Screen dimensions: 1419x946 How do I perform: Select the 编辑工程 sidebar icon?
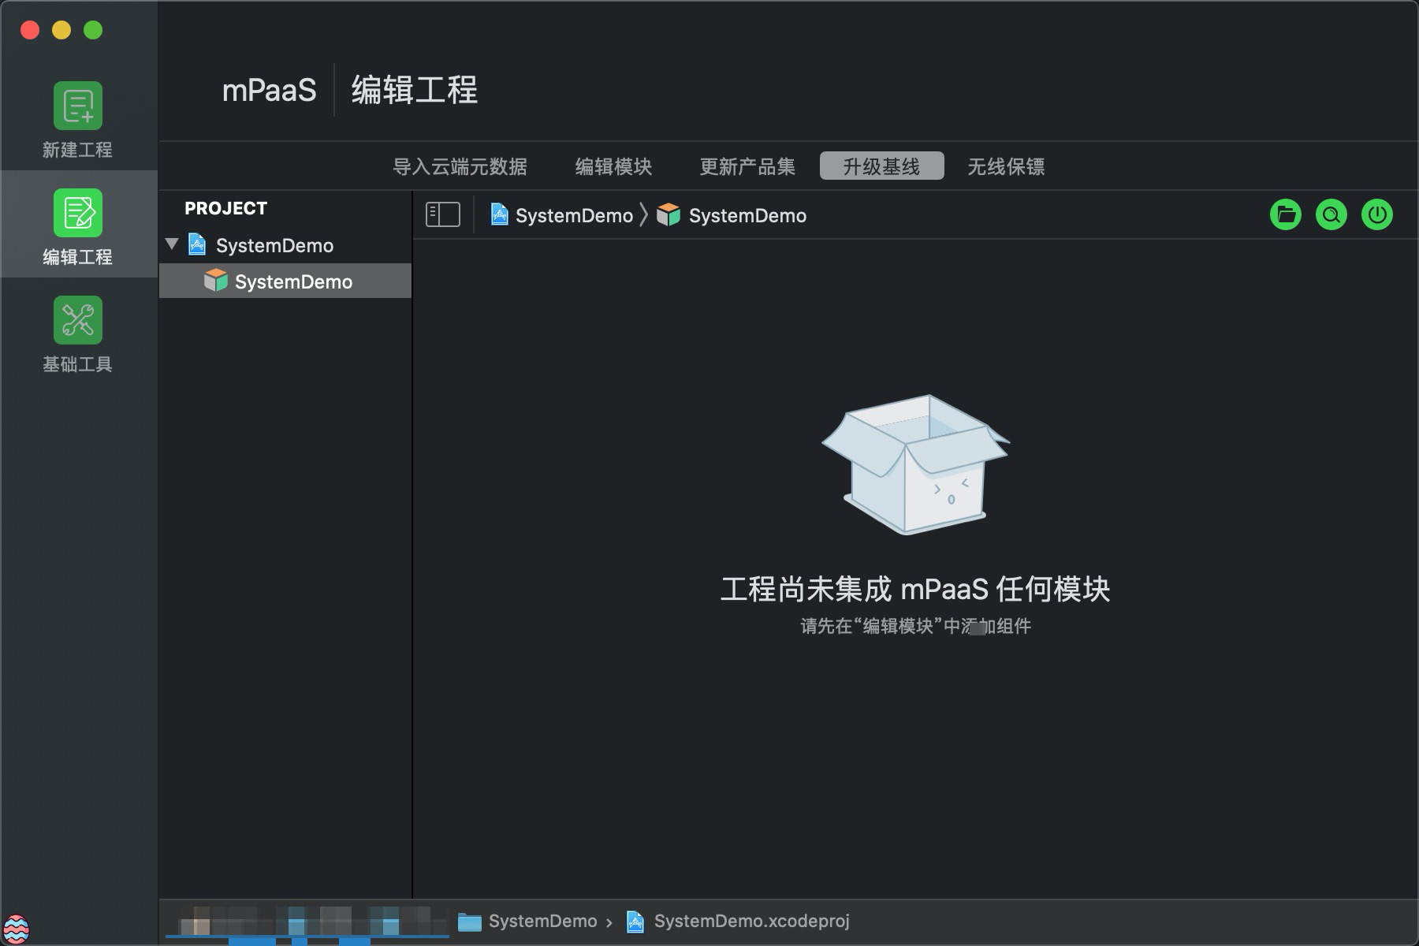(x=77, y=213)
